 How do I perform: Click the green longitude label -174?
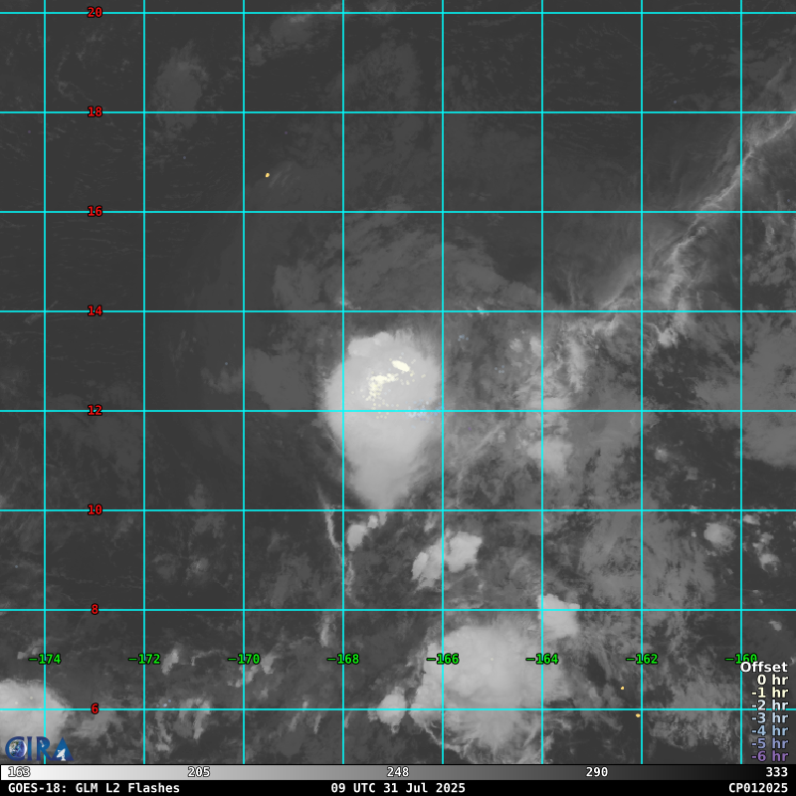(45, 659)
